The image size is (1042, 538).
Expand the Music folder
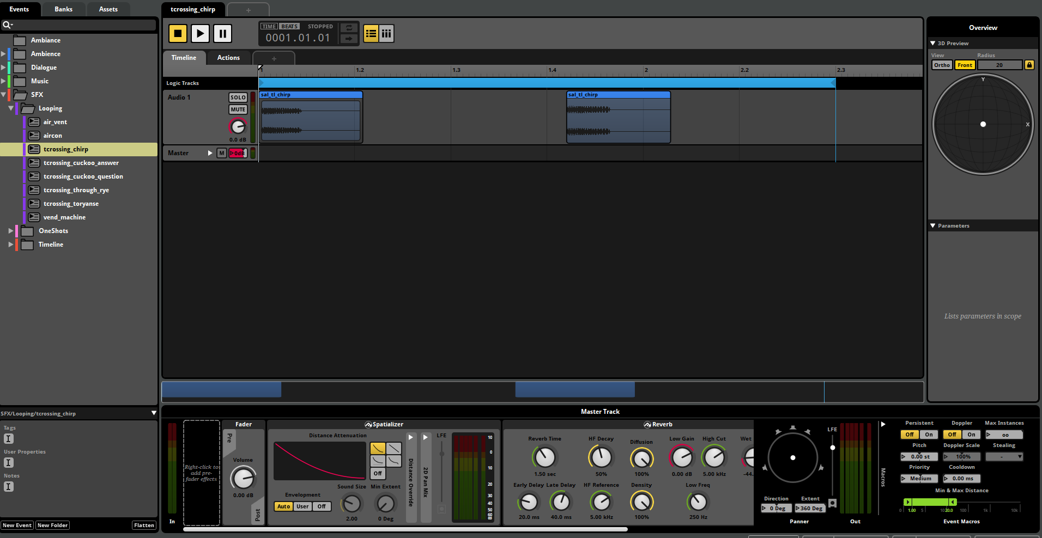(3, 81)
